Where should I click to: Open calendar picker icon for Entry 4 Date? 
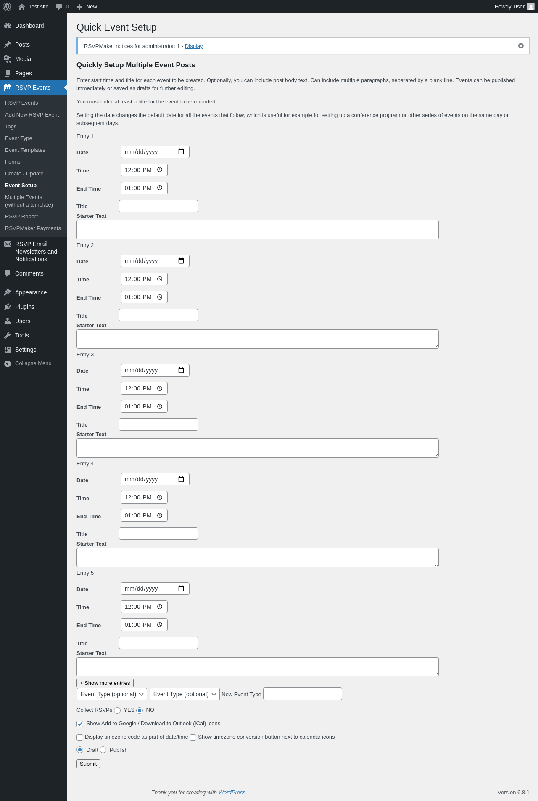181,479
